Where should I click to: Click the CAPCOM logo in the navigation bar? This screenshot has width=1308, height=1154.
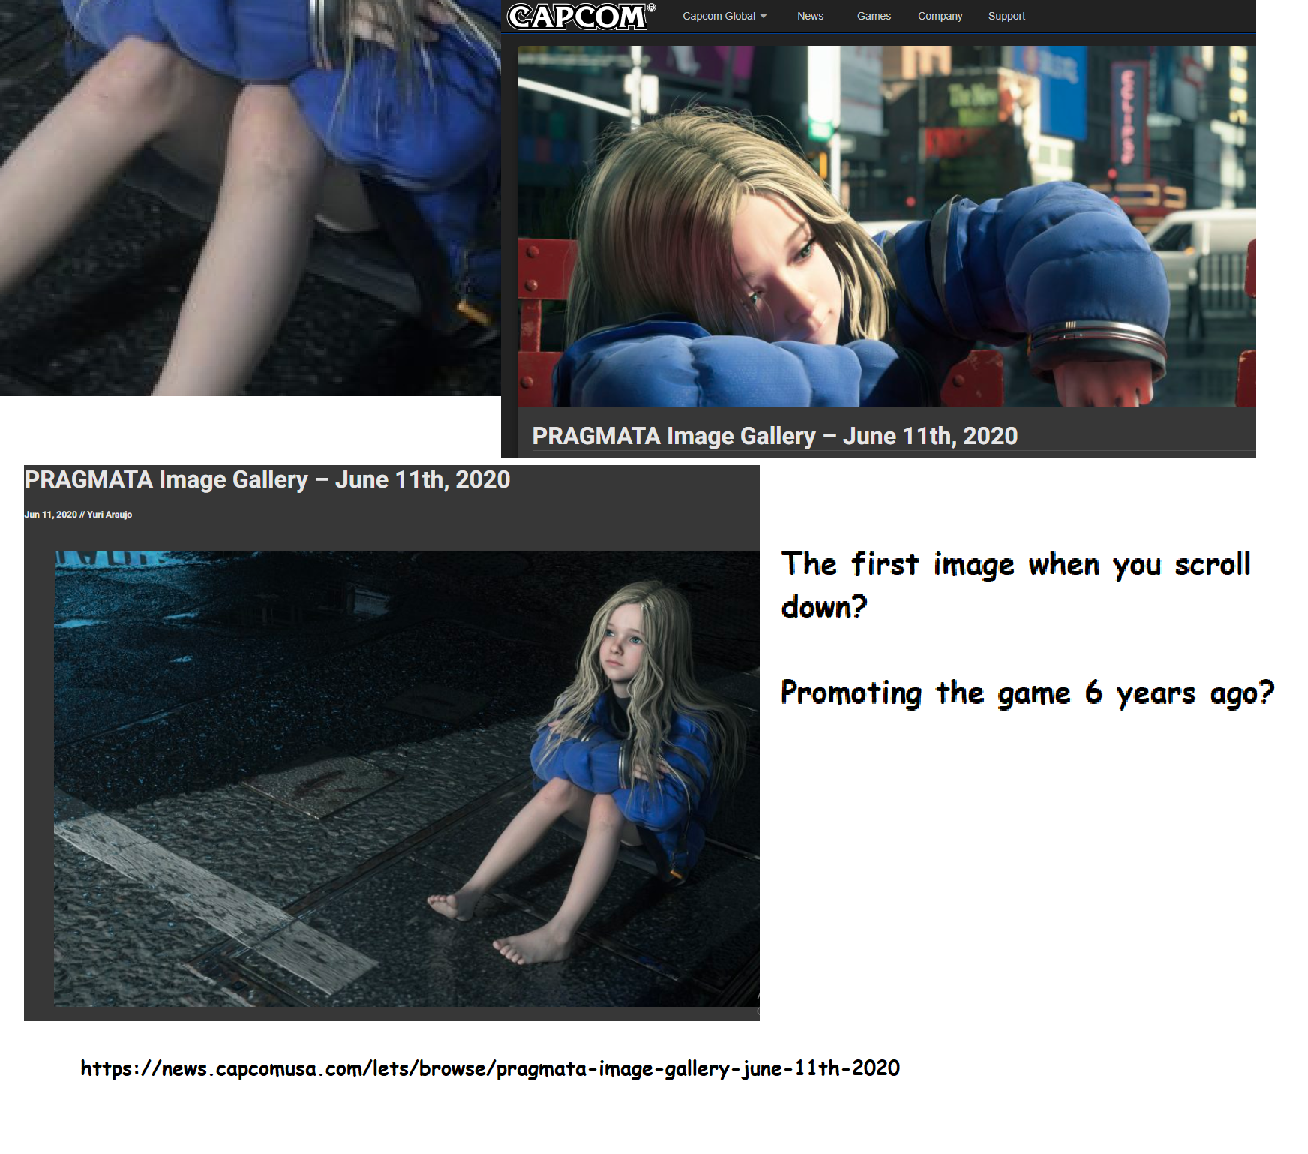577,15
